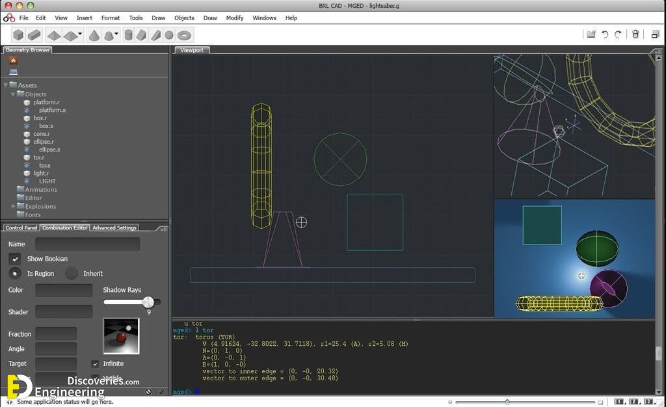
Task: Select viewport layout 1 icon
Action: click(x=619, y=402)
